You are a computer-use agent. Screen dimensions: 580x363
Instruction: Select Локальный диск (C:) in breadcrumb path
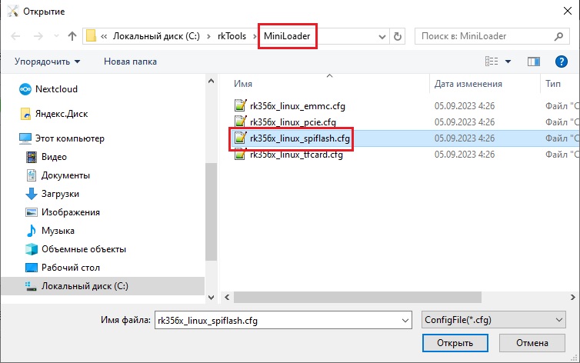156,36
